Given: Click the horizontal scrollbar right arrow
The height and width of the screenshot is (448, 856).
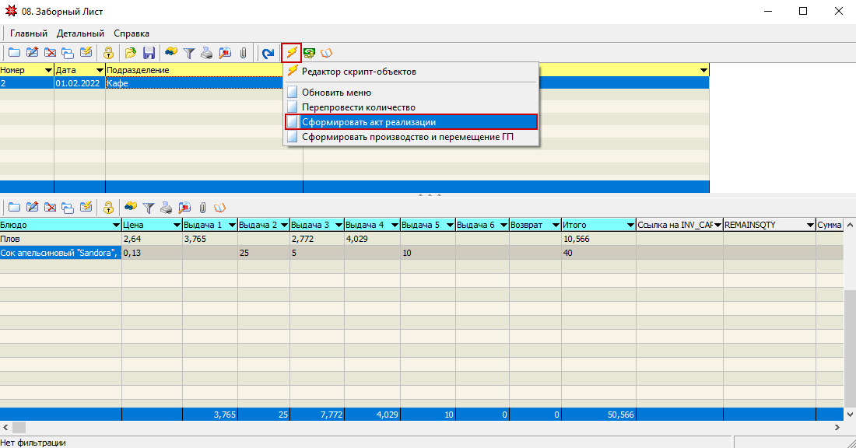Looking at the screenshot, I should coord(837,427).
